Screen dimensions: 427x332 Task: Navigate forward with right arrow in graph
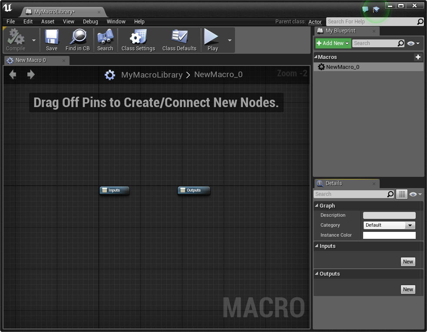click(31, 75)
